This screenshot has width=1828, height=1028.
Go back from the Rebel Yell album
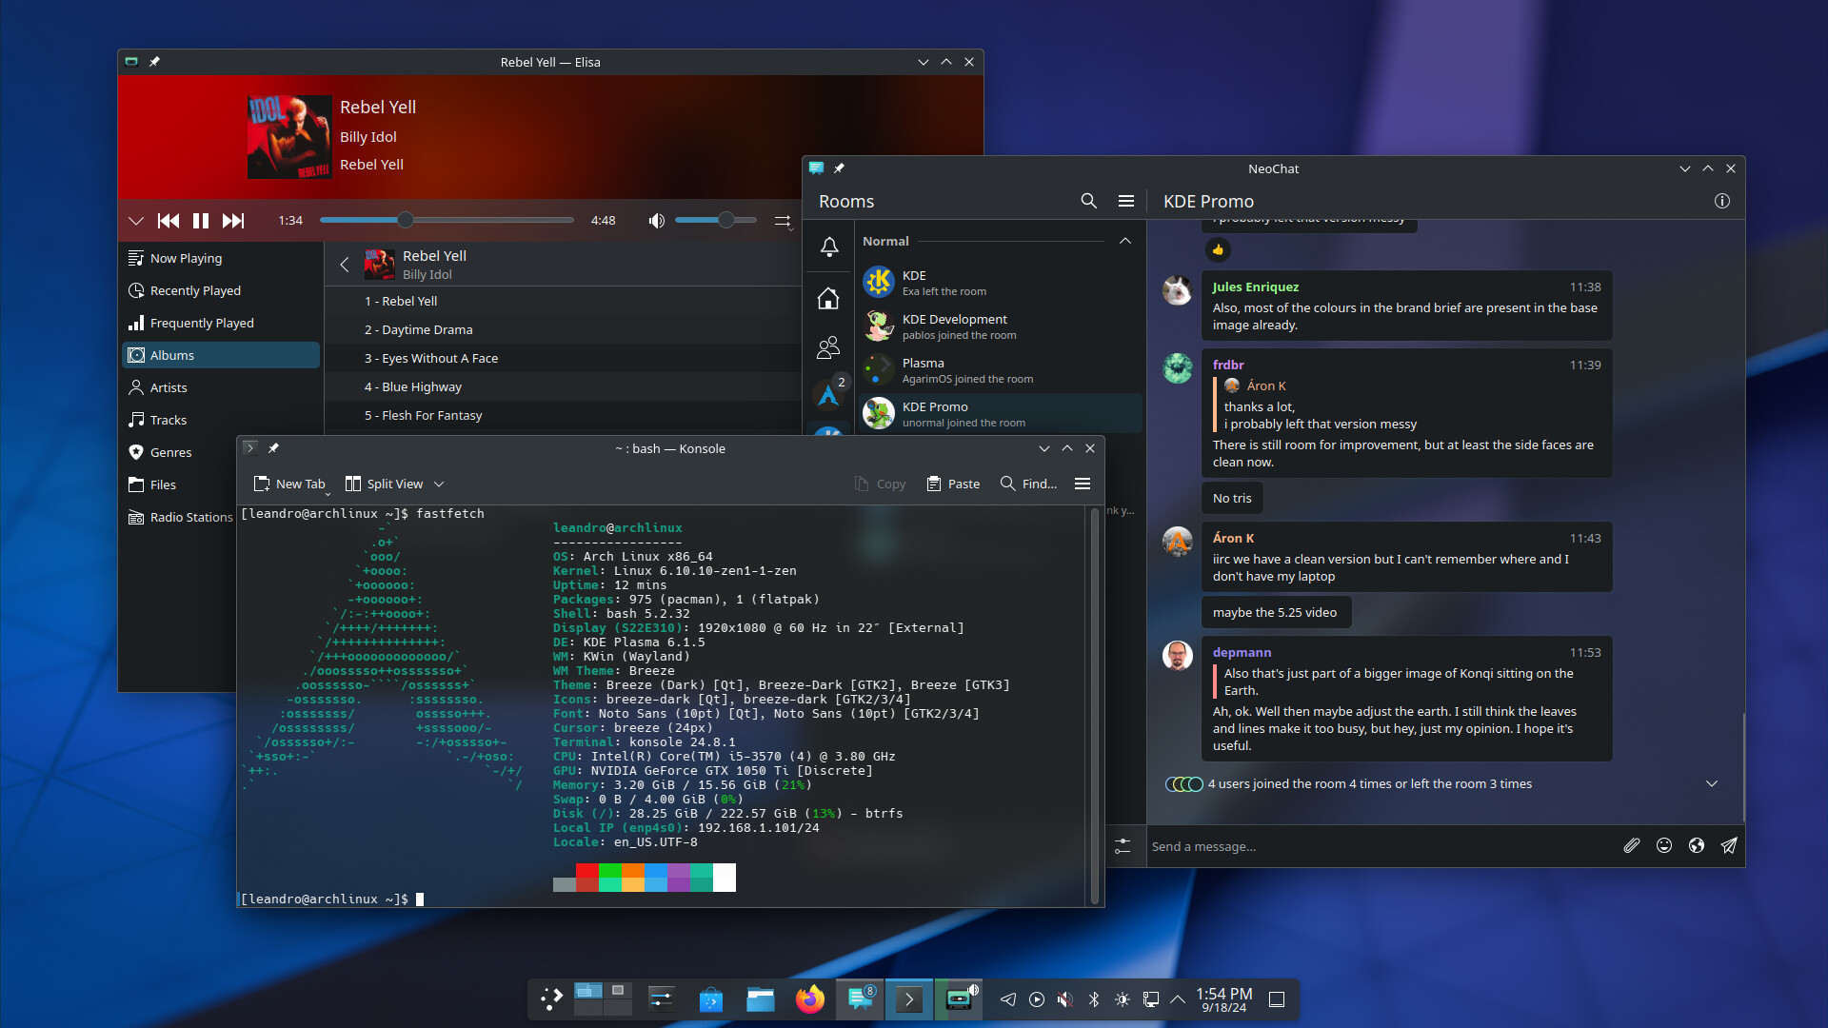coord(345,265)
